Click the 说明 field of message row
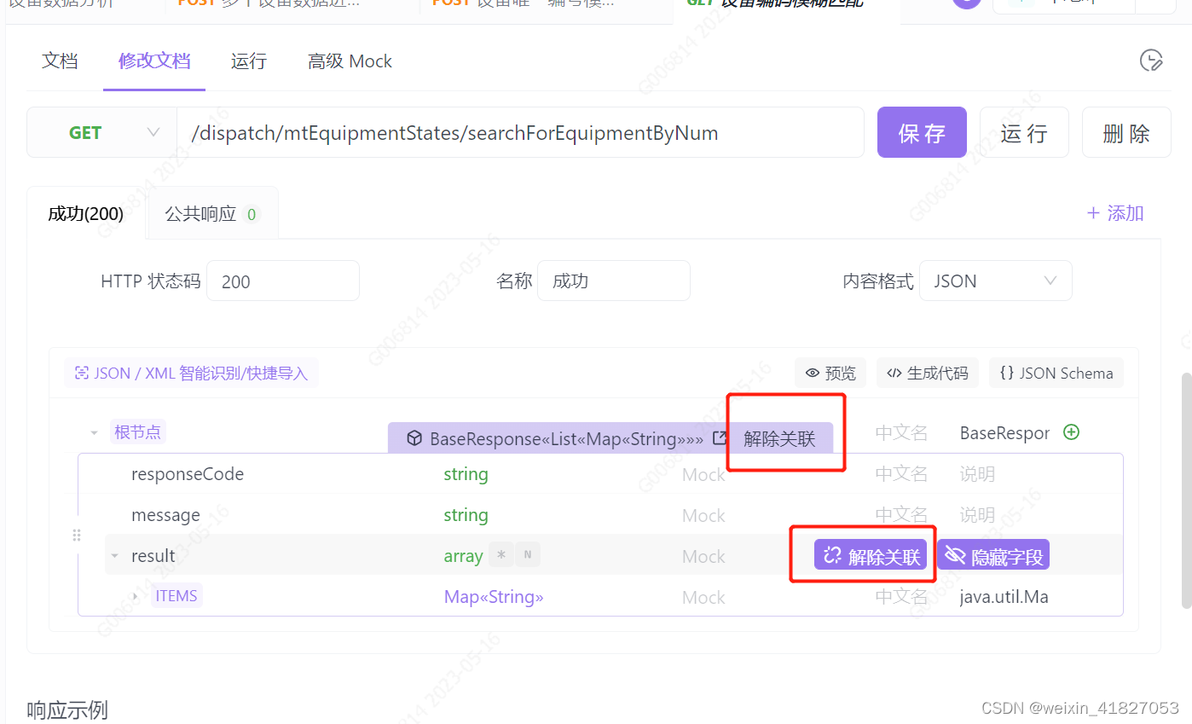This screenshot has width=1192, height=724. pyautogui.click(x=977, y=515)
